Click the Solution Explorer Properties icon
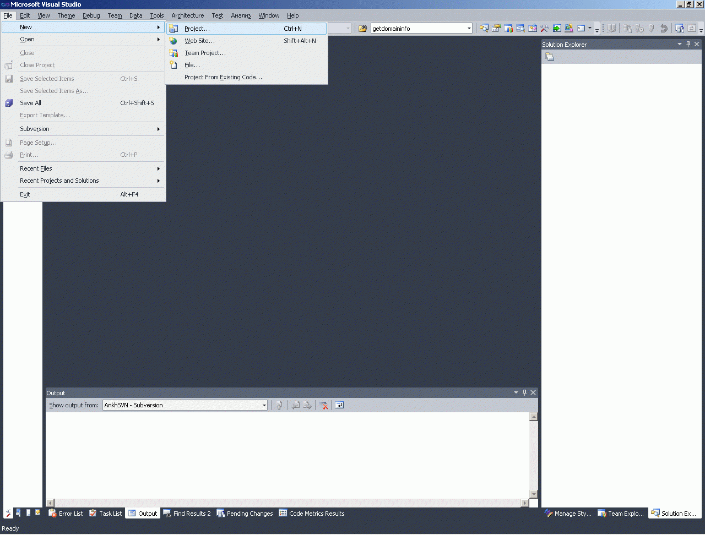The width and height of the screenshot is (705, 535). click(550, 57)
